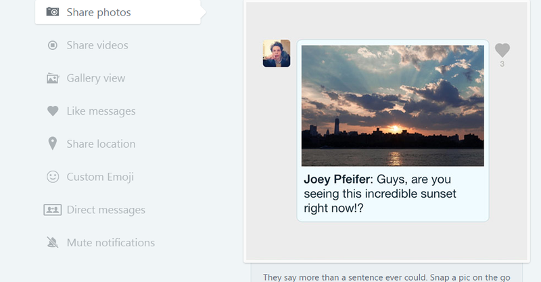Click the gallery icon beside Gallery view
The image size is (541, 282).
[53, 78]
